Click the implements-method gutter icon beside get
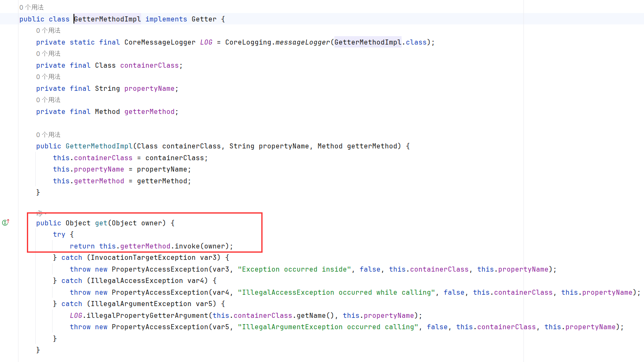This screenshot has width=644, height=362. pos(5,222)
